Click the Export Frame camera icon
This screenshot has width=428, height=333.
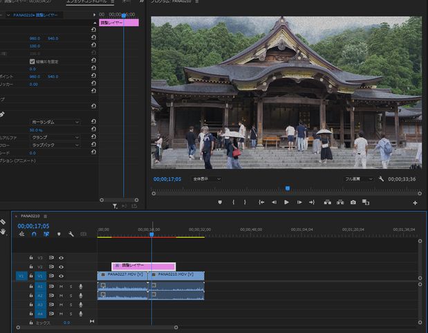click(x=353, y=202)
